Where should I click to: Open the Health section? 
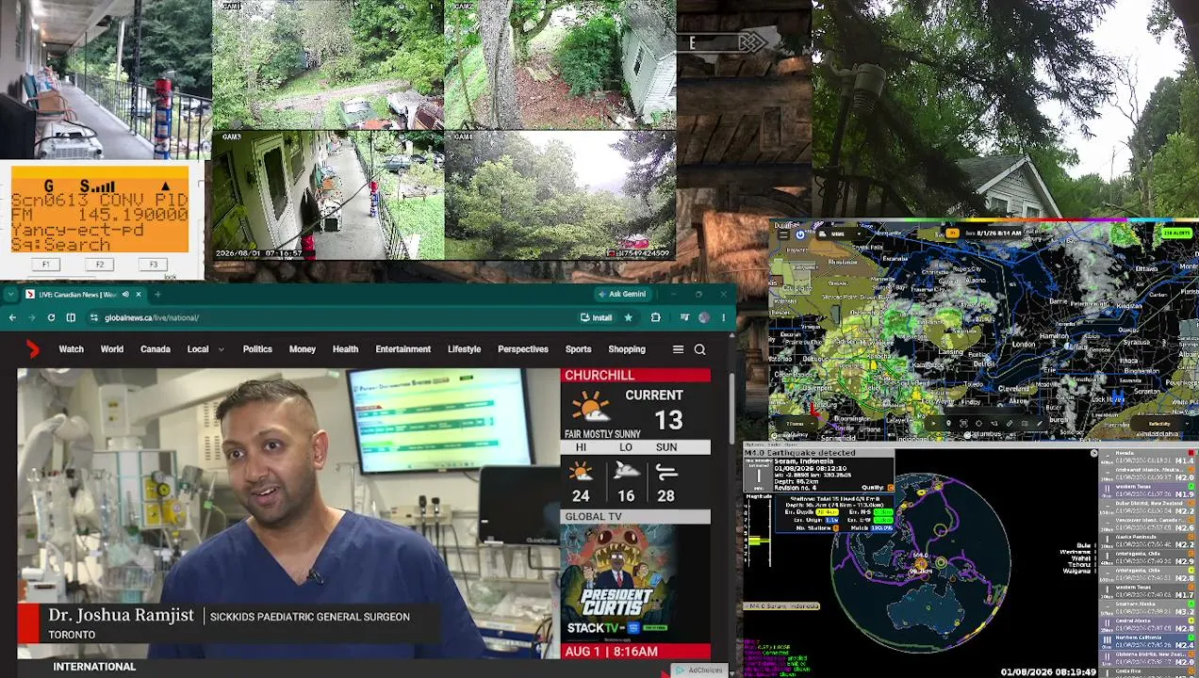point(345,349)
